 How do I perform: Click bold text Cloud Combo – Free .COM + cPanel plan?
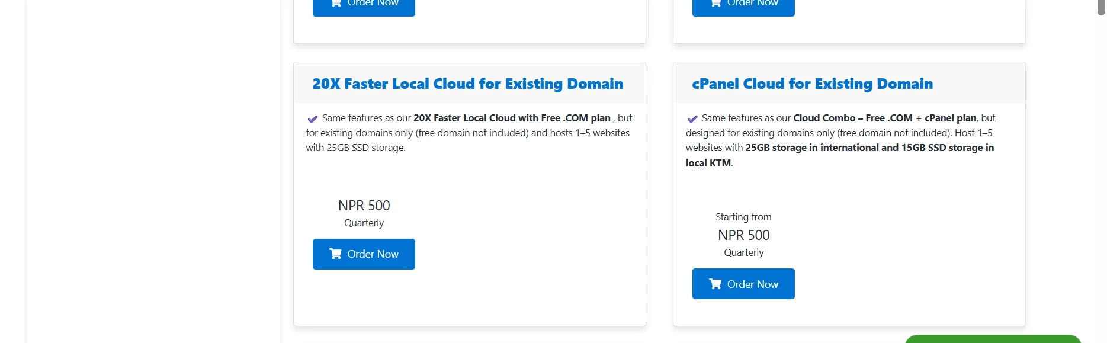pos(885,118)
